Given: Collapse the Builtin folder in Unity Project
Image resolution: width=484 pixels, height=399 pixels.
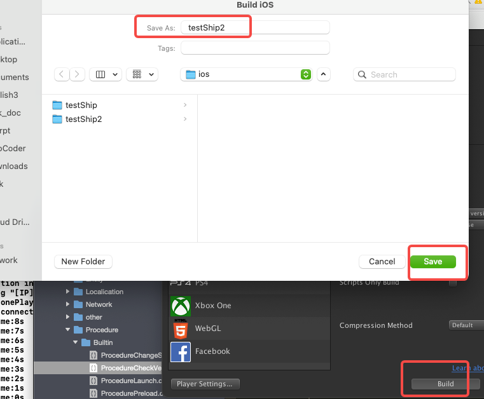Looking at the screenshot, I should 75,342.
